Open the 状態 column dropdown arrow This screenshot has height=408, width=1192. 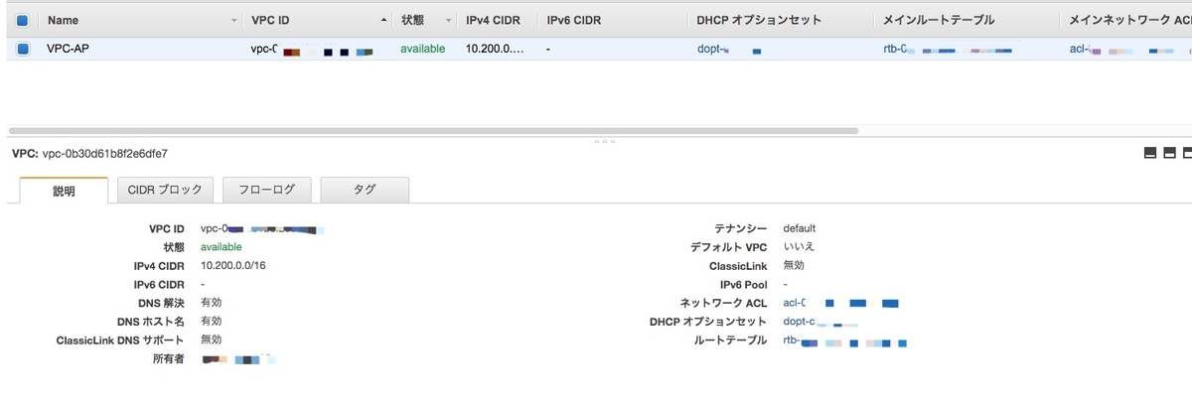(448, 20)
